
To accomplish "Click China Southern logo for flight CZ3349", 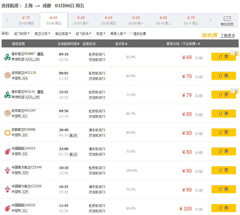I will (x=7, y=171).
